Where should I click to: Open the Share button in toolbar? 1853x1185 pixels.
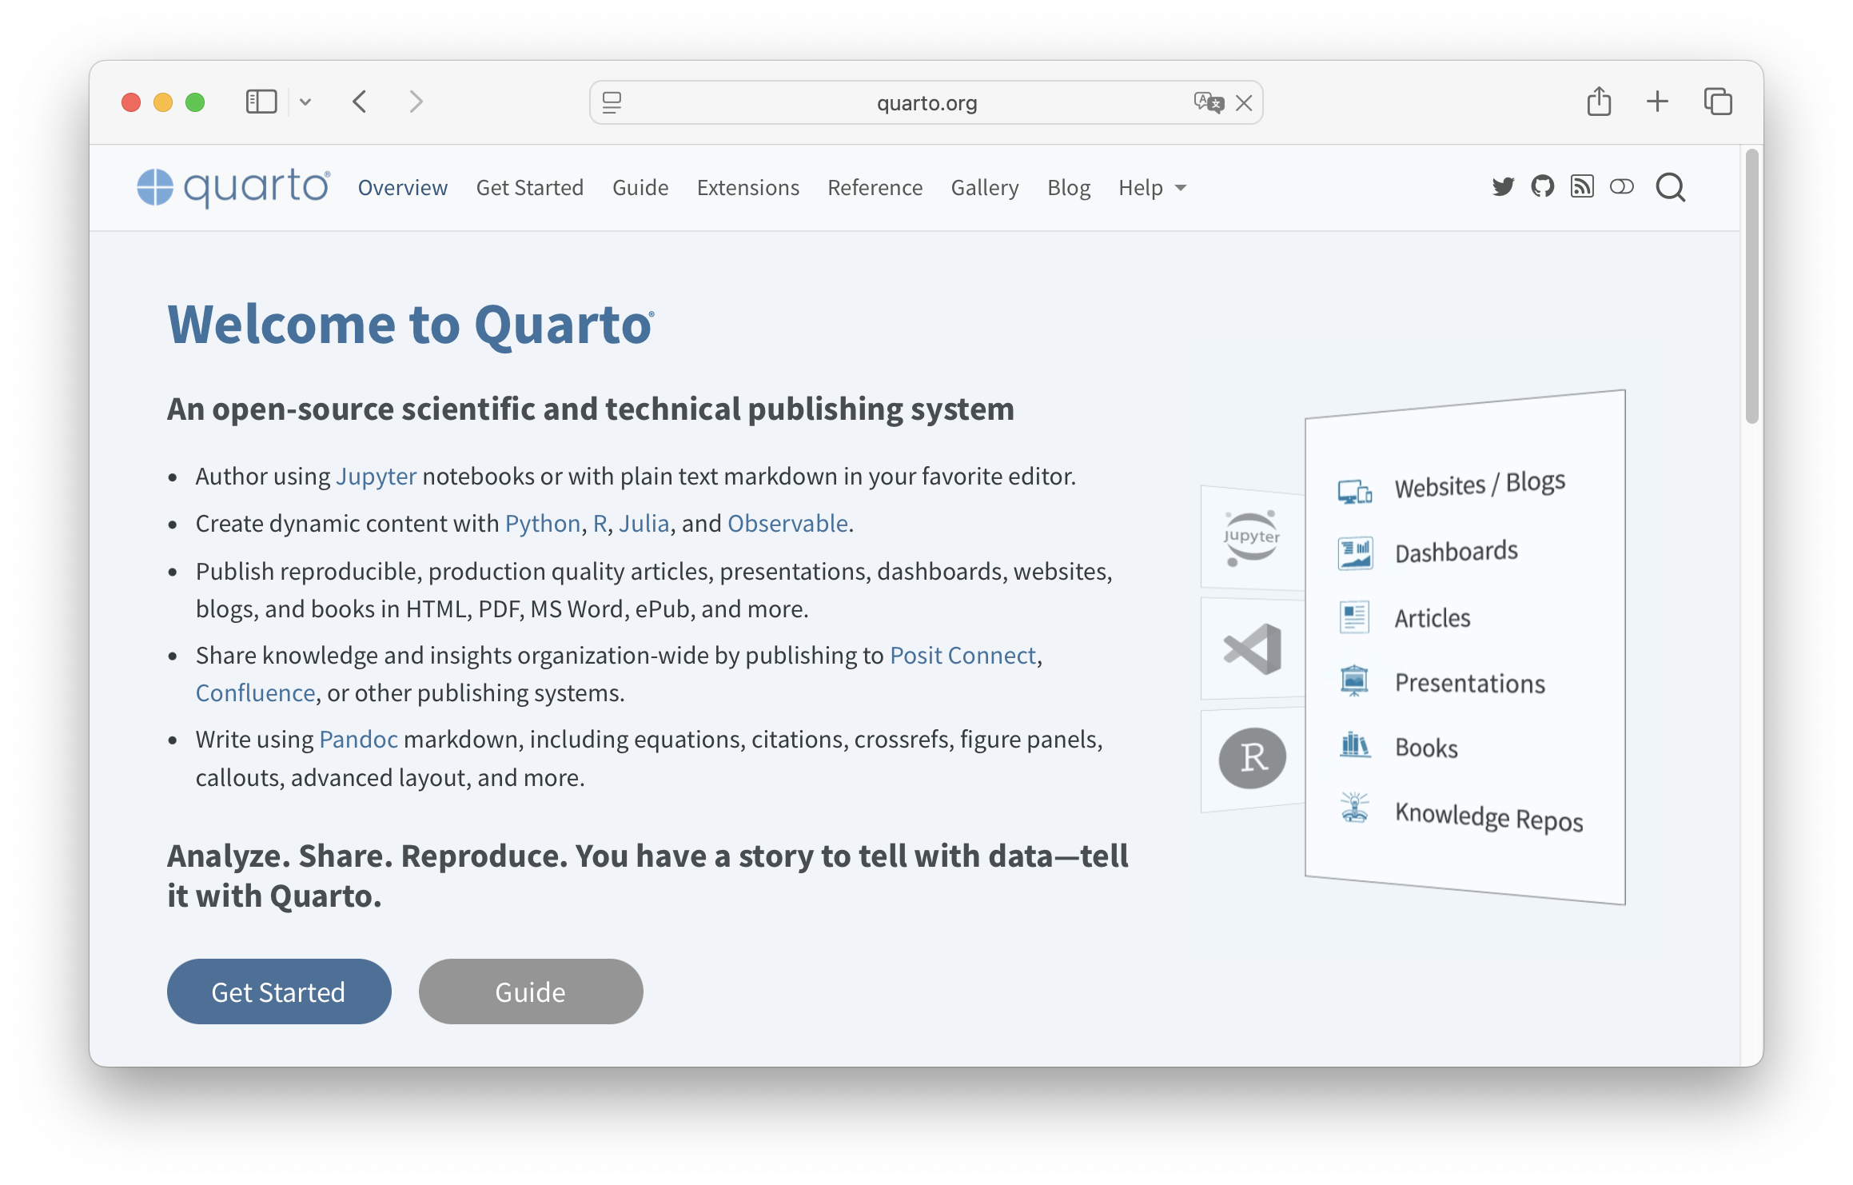(1599, 102)
